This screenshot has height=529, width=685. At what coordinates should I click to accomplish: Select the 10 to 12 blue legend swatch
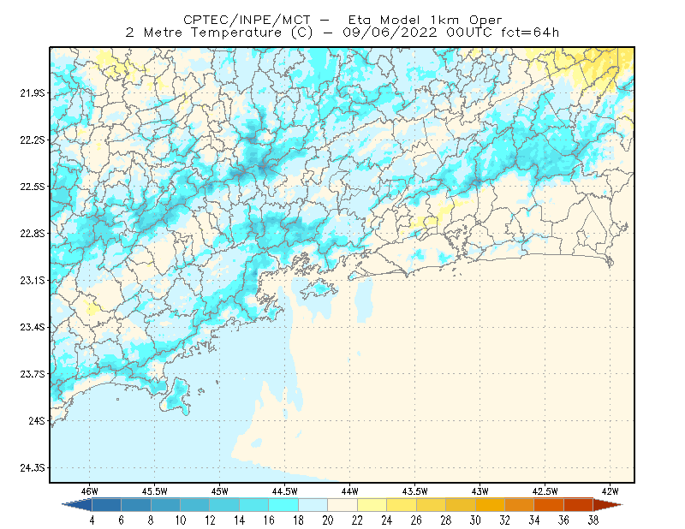tap(195, 505)
